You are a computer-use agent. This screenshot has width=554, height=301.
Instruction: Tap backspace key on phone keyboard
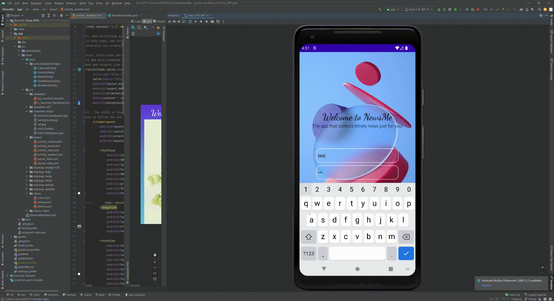pos(406,237)
